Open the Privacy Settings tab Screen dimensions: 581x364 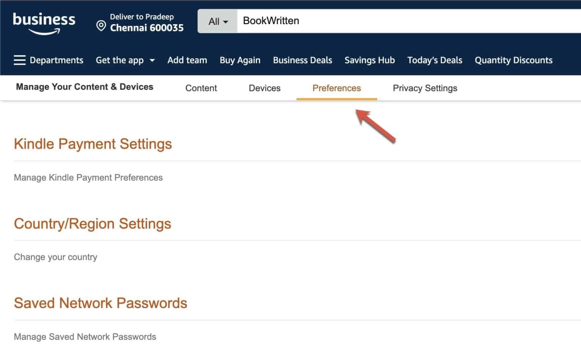[x=425, y=88]
